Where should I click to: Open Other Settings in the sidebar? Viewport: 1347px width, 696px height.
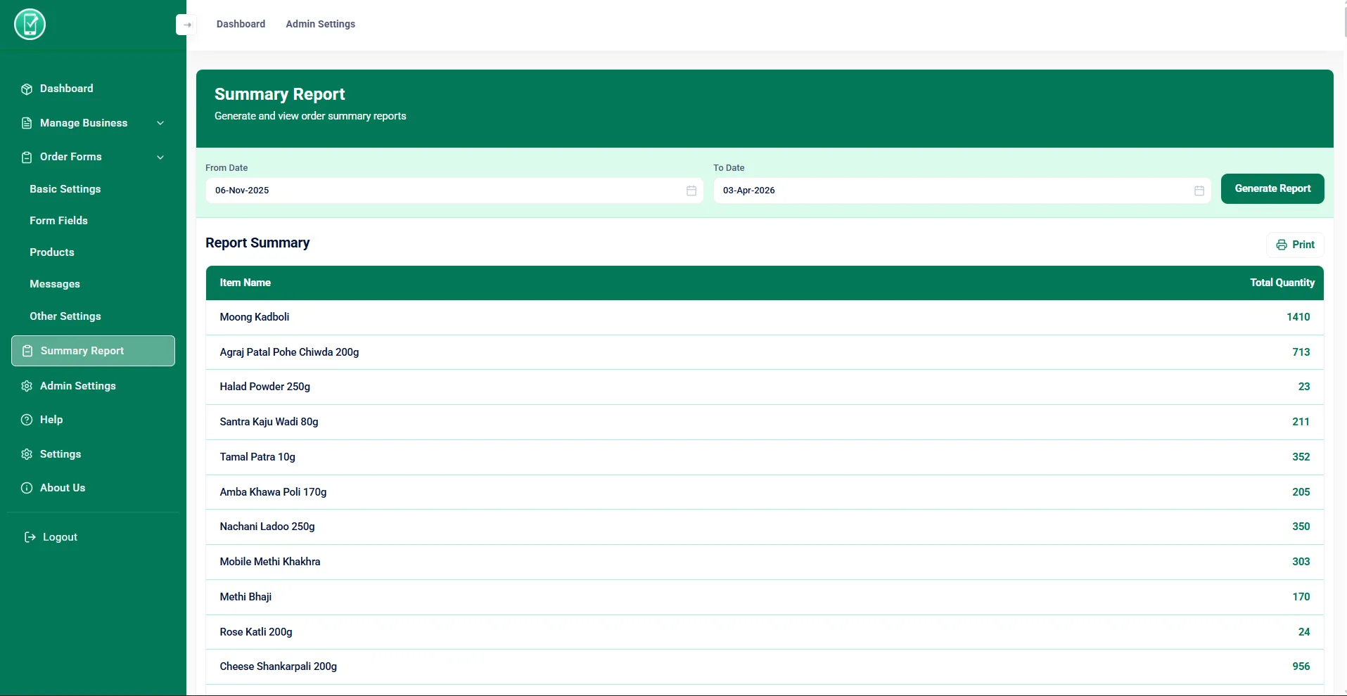click(65, 316)
